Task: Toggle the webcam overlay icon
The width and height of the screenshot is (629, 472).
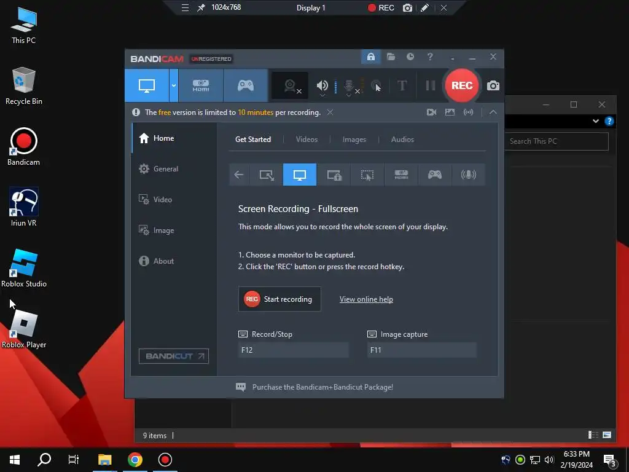Action: [x=290, y=85]
